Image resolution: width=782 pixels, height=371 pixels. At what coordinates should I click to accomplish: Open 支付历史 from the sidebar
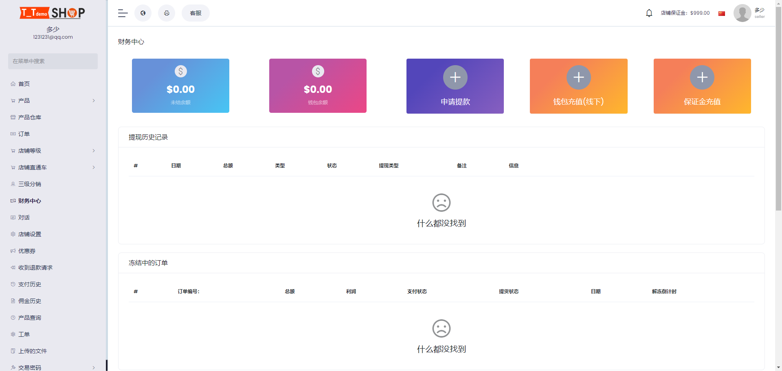click(x=29, y=284)
